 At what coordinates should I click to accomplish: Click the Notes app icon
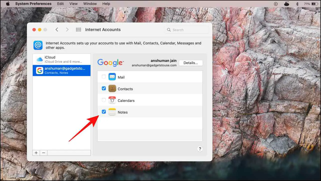click(x=112, y=112)
